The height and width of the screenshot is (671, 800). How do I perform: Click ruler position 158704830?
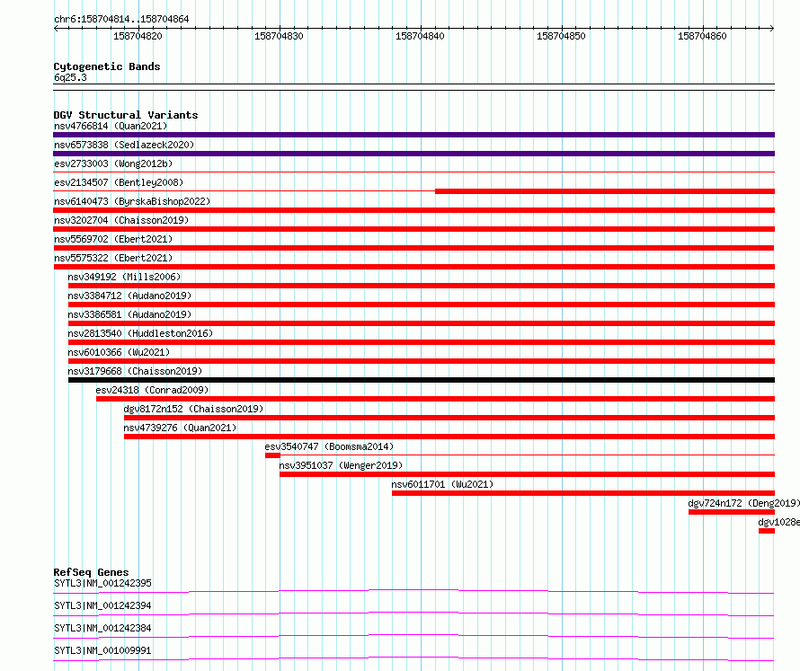click(279, 36)
